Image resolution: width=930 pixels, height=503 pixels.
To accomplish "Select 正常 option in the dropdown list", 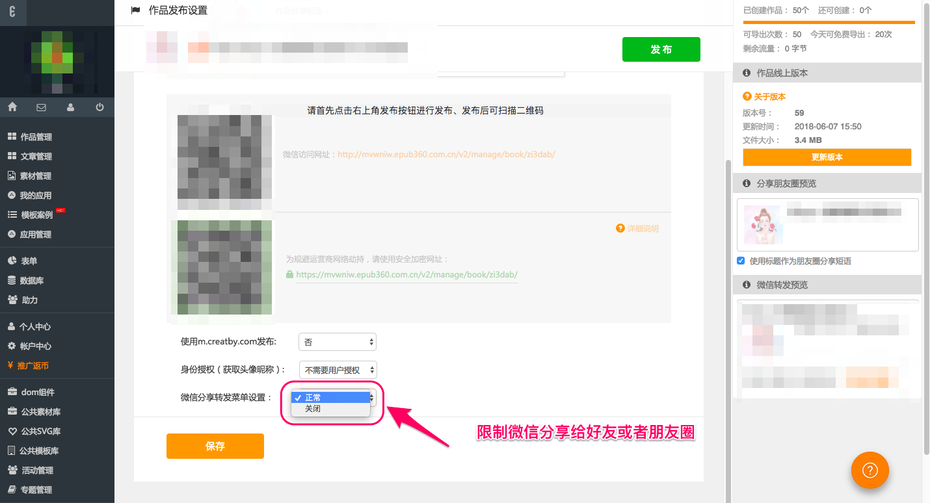I will (313, 398).
